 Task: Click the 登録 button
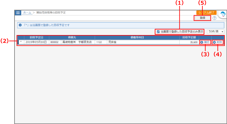(202, 18)
